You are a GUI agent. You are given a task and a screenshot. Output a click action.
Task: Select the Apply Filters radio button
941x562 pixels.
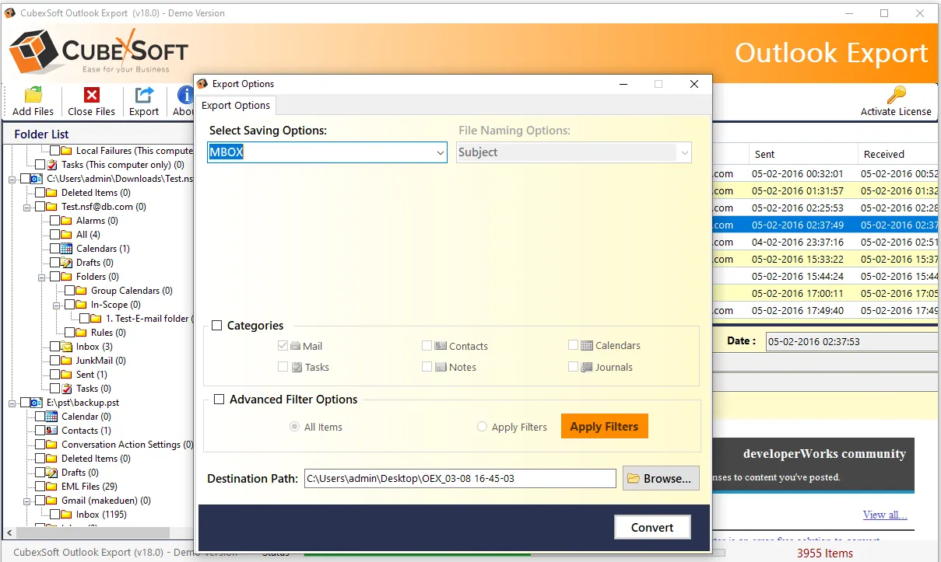click(483, 427)
